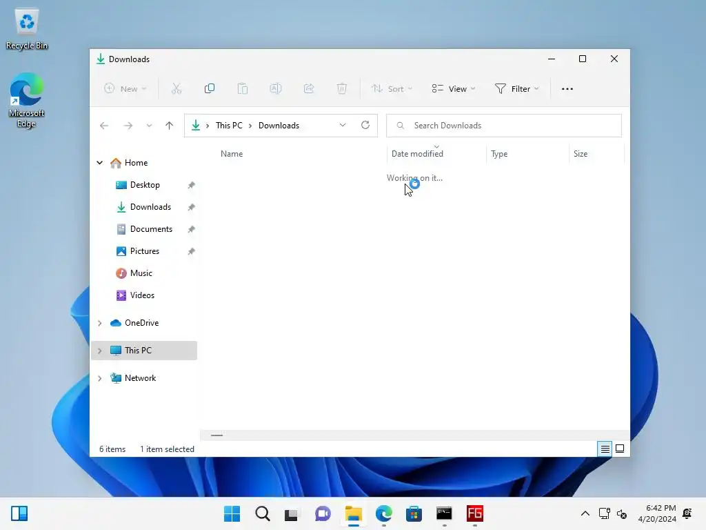This screenshot has height=530, width=706.
Task: Click This PC in address breadcrumb
Action: (229, 126)
